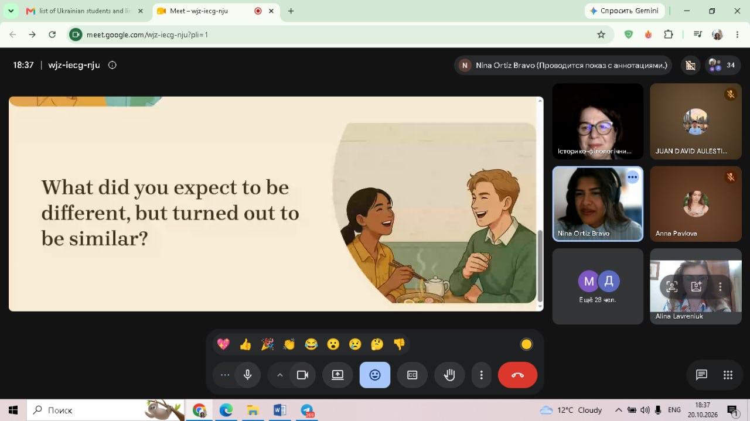Click the presentation's vertical scrollbar

point(540,266)
